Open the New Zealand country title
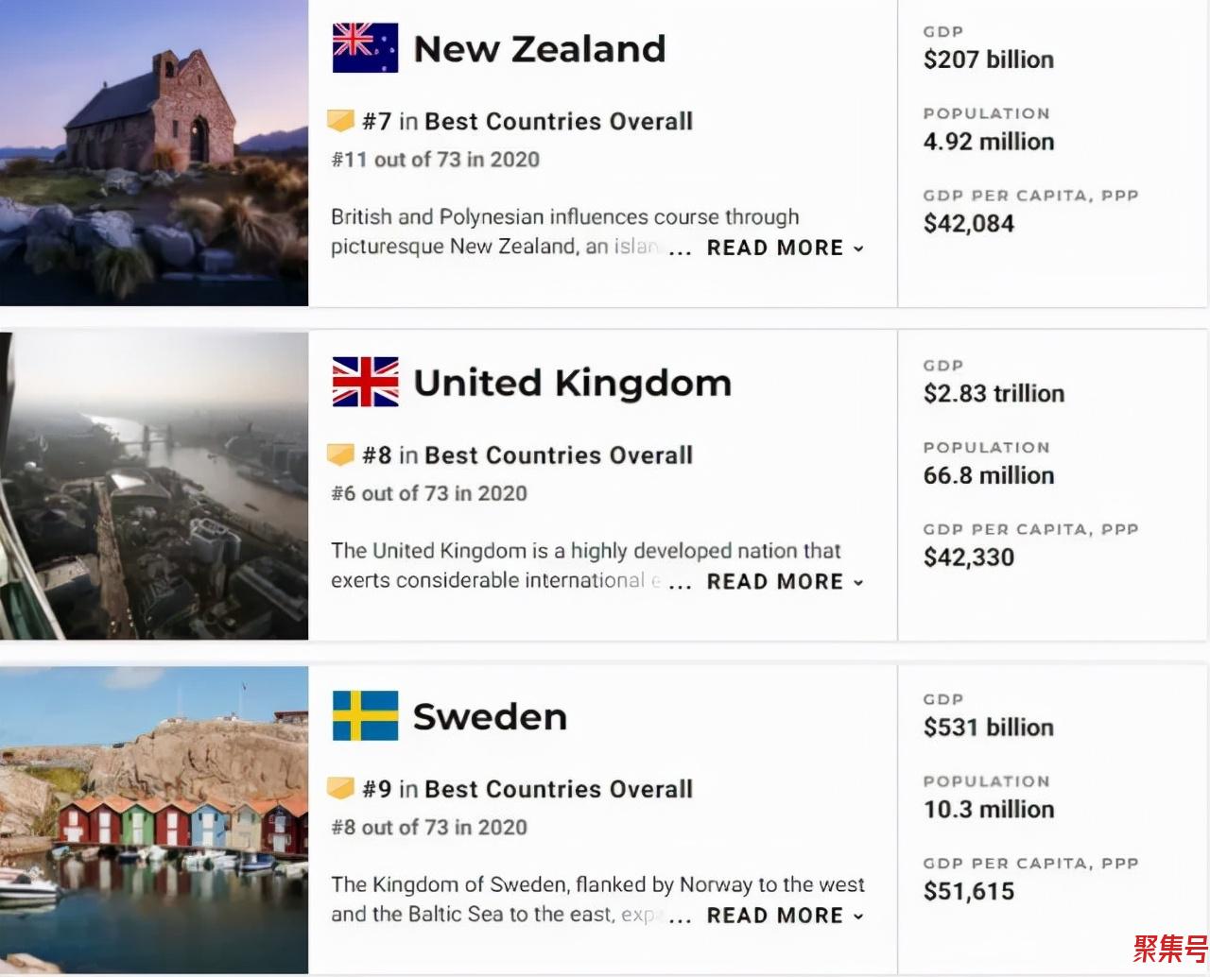 pos(540,49)
